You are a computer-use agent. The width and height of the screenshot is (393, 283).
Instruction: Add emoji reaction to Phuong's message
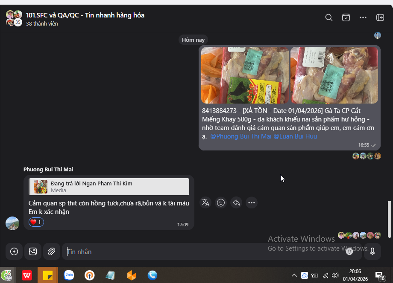(x=221, y=203)
